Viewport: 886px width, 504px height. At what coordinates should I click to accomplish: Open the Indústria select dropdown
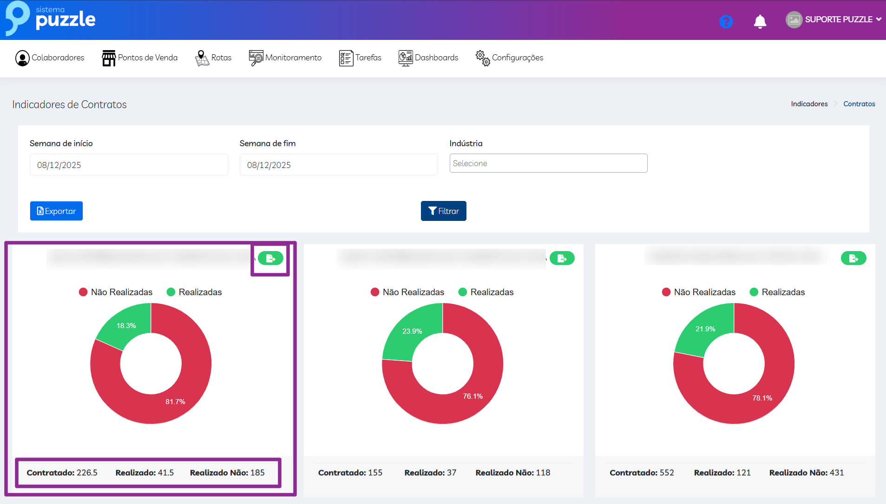click(x=548, y=163)
